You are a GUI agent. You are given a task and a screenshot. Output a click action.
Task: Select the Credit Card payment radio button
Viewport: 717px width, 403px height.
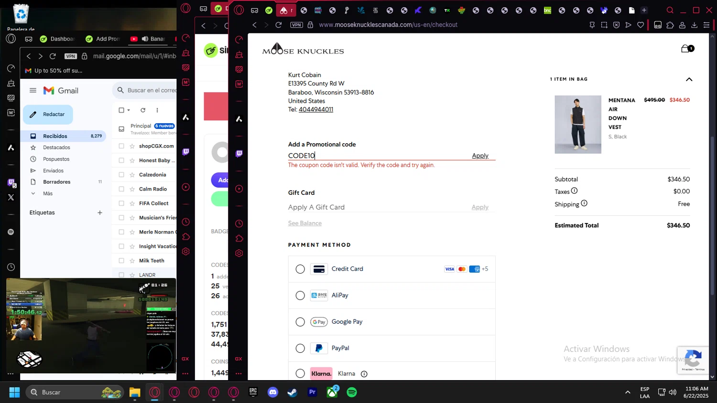(x=300, y=269)
